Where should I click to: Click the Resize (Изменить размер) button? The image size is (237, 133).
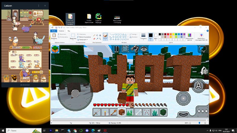coord(84,37)
